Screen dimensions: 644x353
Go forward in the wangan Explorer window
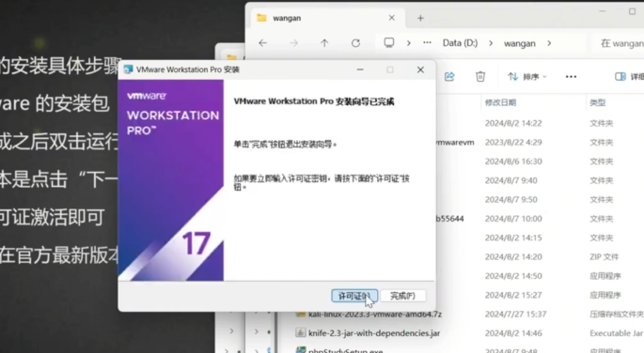[x=293, y=43]
